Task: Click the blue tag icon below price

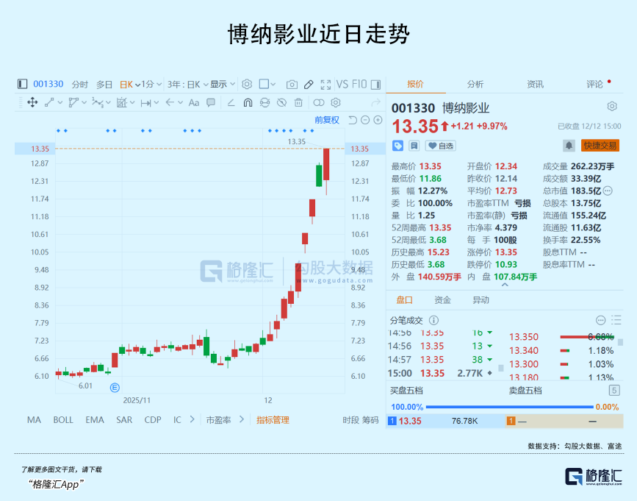Action: click(x=397, y=146)
